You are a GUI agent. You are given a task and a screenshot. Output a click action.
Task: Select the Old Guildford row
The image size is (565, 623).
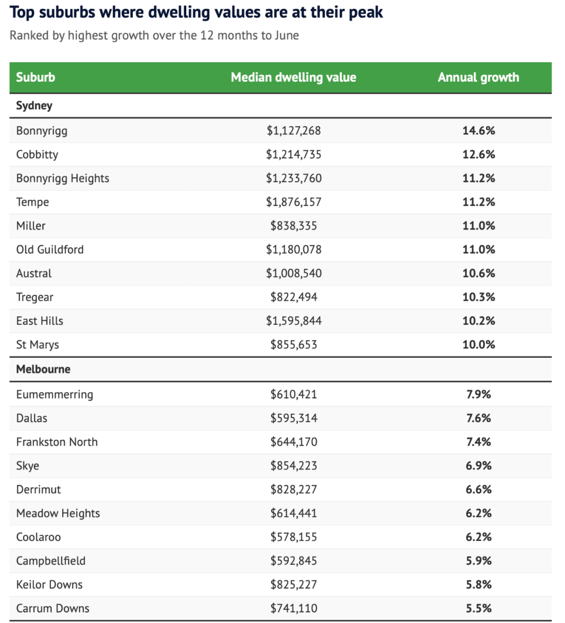(x=280, y=250)
